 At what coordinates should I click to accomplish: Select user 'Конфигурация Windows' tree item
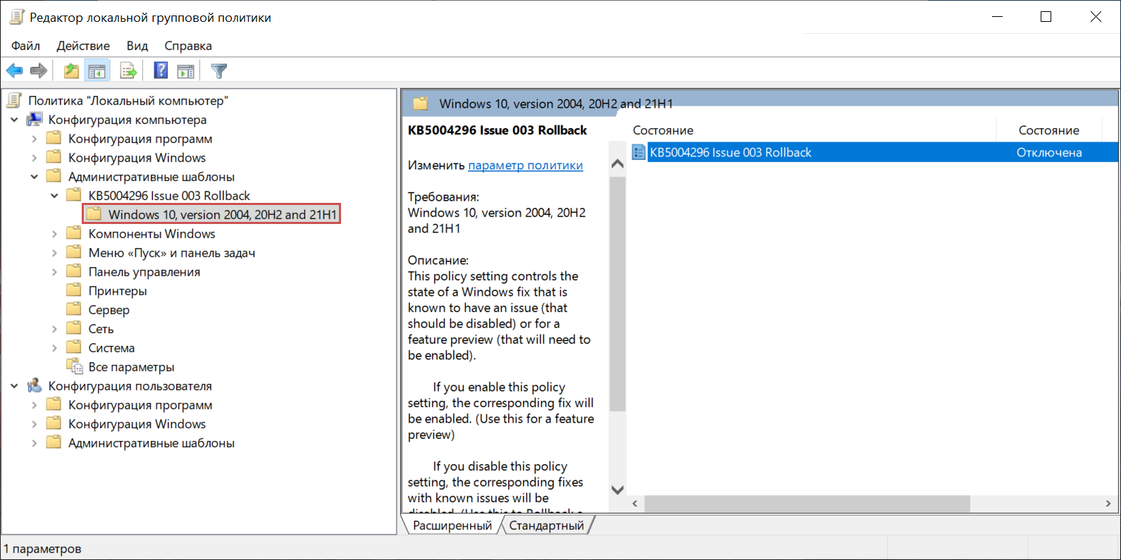click(137, 424)
